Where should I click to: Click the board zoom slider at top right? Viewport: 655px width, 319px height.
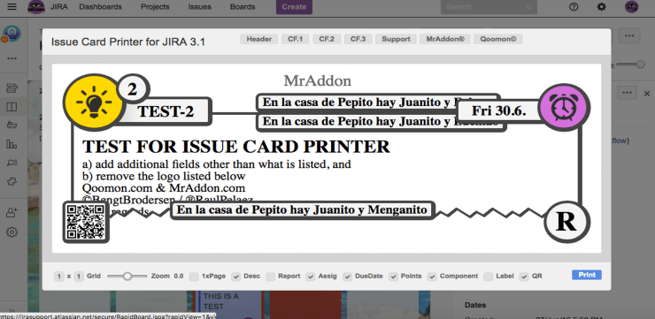point(631,65)
